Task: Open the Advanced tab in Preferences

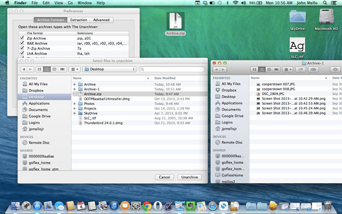Action: 101,20
